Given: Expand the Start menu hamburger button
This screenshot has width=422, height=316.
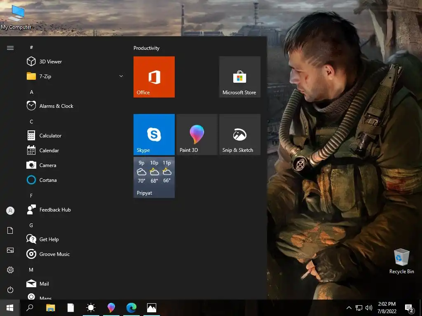Looking at the screenshot, I should pyautogui.click(x=10, y=48).
